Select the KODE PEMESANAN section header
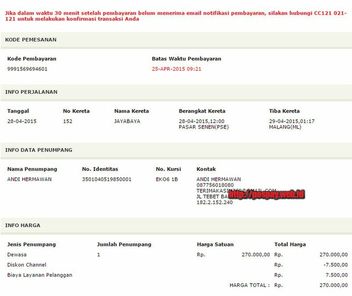Viewport: 352px width, 296px height. click(x=31, y=40)
